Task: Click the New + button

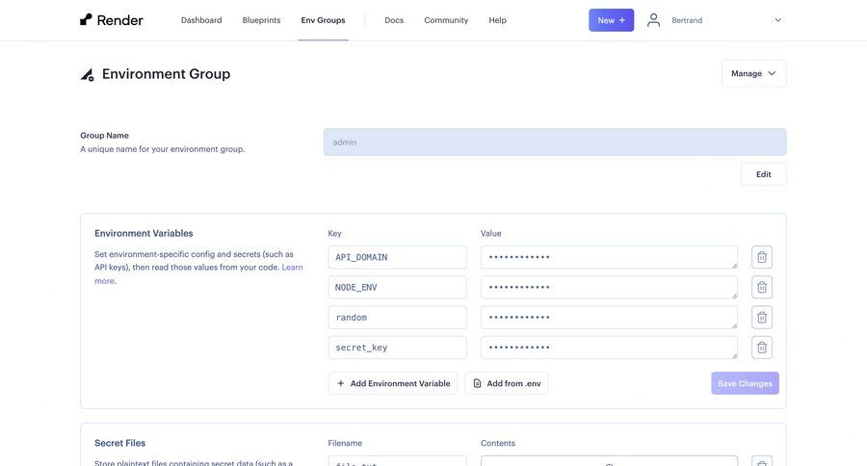Action: 611,20
